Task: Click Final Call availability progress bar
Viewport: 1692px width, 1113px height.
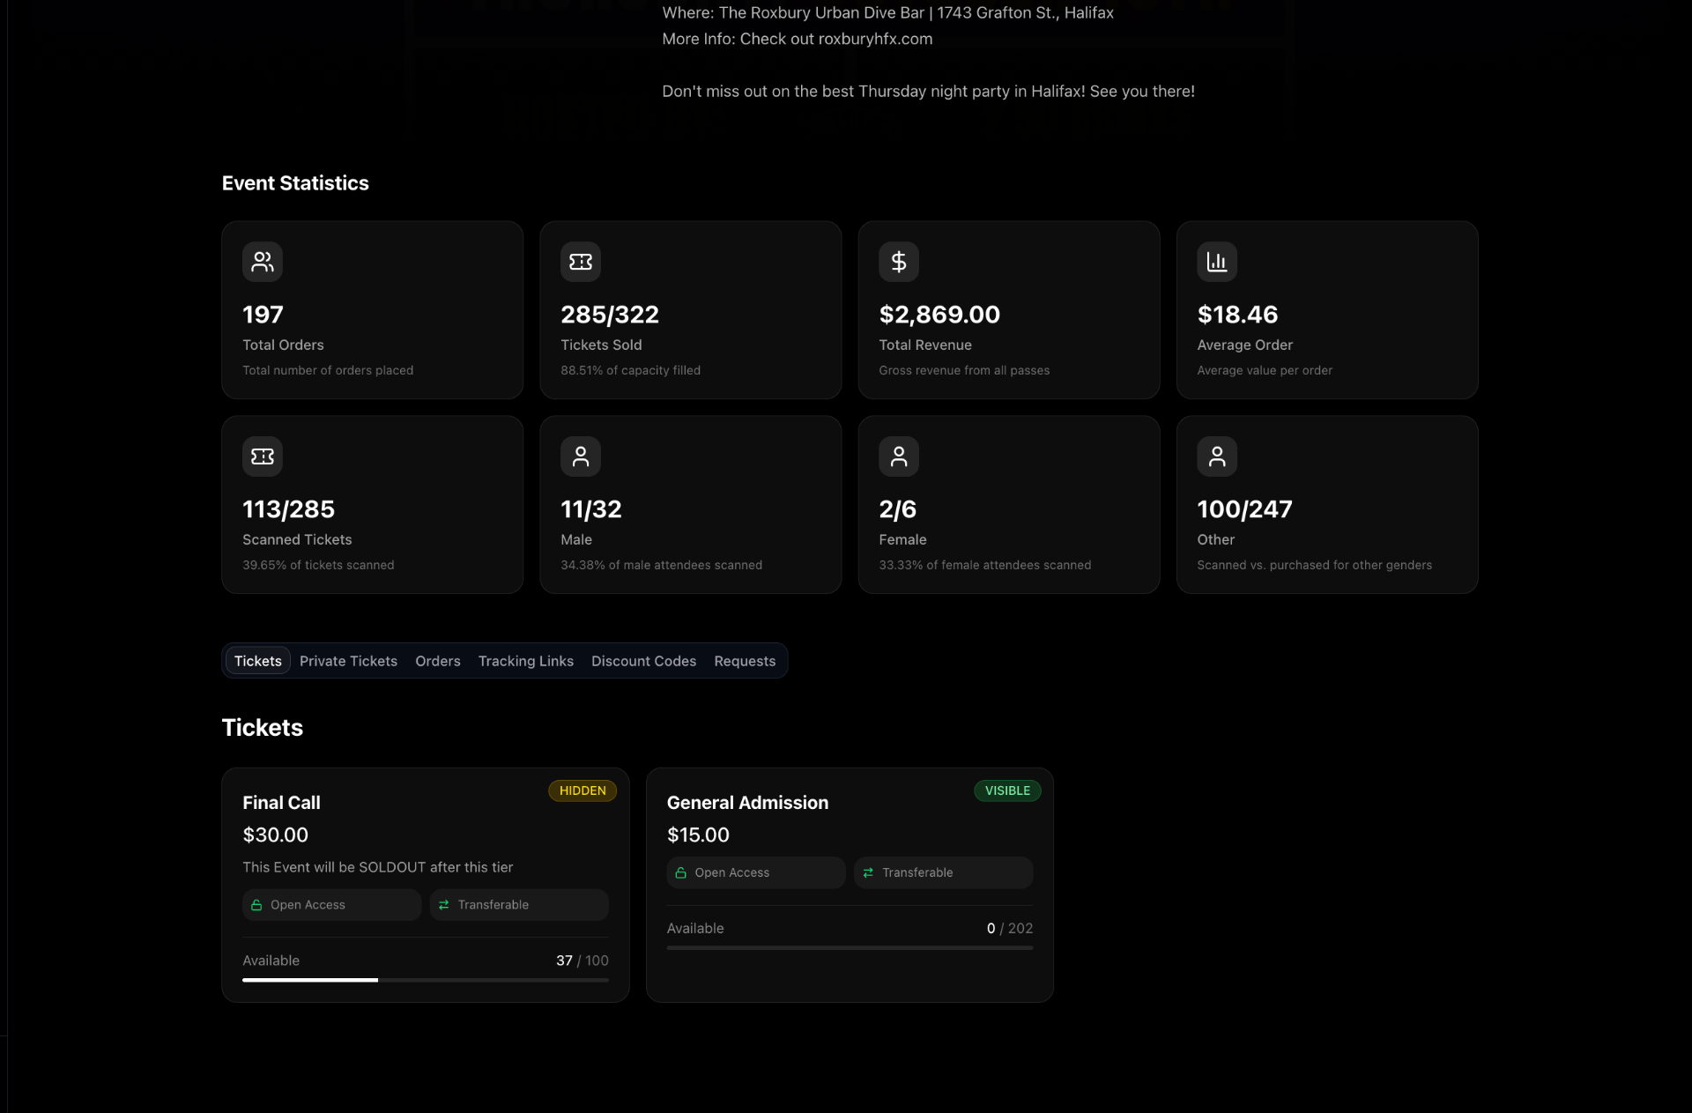Action: 425,980
